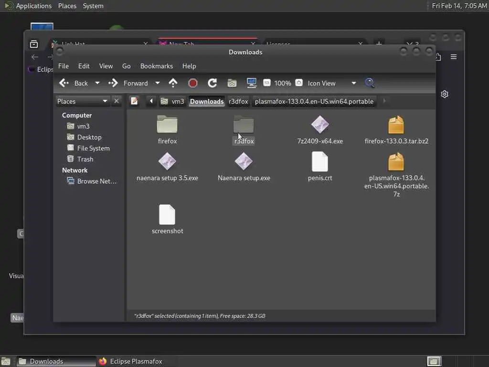The image size is (489, 367).
Task: Click the red Stop loading icon
Action: (x=193, y=83)
